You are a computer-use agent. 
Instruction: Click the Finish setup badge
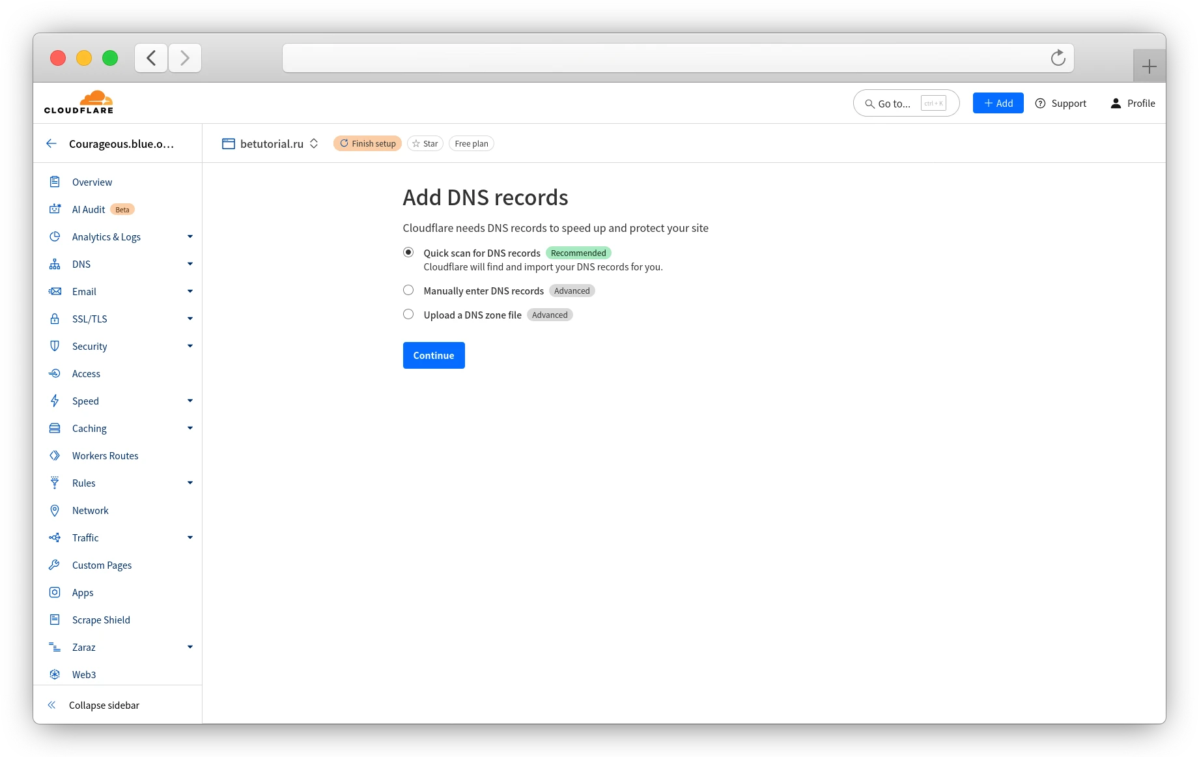tap(367, 143)
